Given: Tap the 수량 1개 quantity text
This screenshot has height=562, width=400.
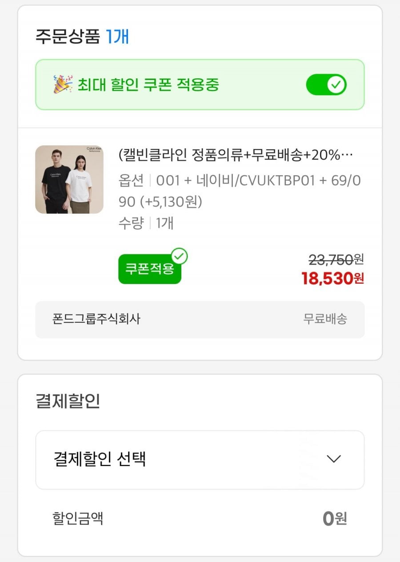Looking at the screenshot, I should coord(146,223).
